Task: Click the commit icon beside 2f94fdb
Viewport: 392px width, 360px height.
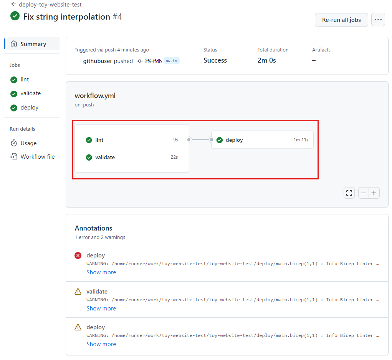Action: tap(140, 61)
